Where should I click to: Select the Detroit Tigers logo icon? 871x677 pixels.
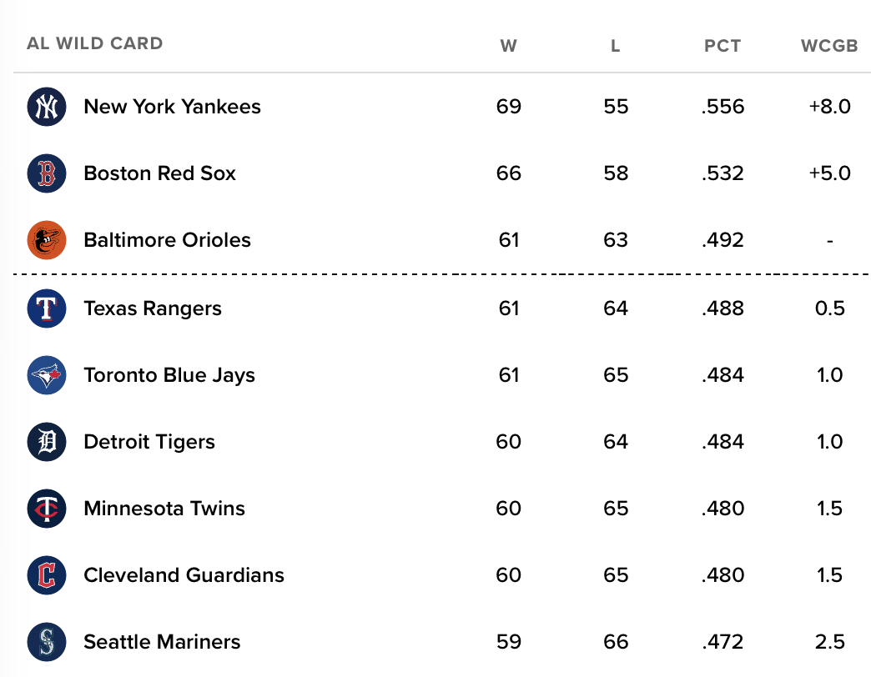(x=47, y=442)
